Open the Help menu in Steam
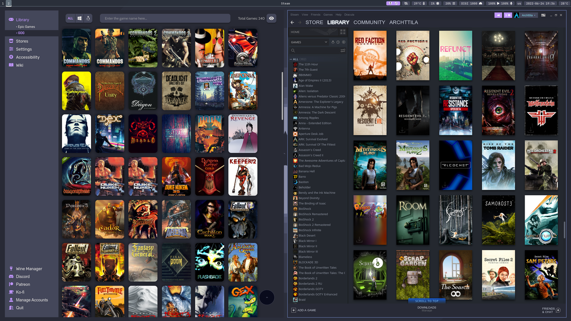 pos(339,15)
